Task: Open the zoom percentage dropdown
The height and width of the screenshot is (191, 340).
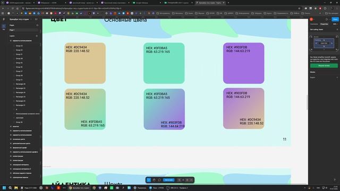Action: coord(335,24)
